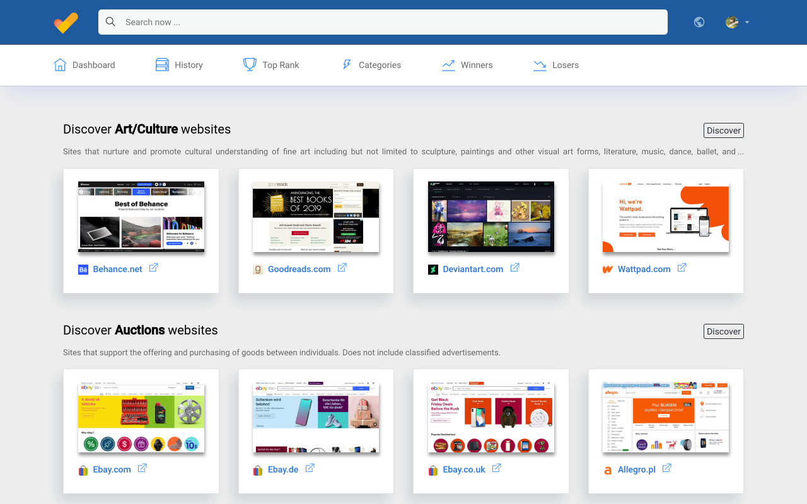Open the Goodreads.com link

299,269
